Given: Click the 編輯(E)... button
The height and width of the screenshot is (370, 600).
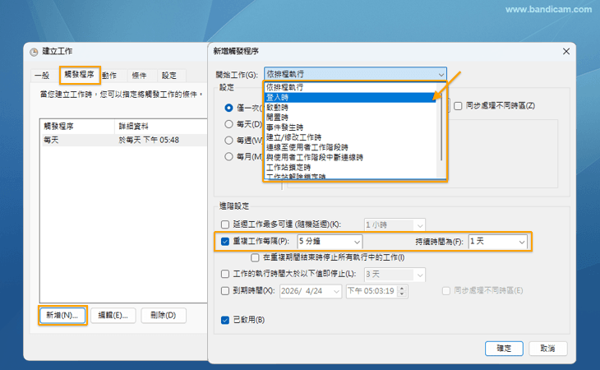Looking at the screenshot, I should tap(112, 315).
